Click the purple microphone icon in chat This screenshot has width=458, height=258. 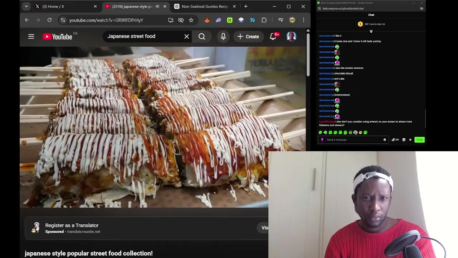pos(322,140)
